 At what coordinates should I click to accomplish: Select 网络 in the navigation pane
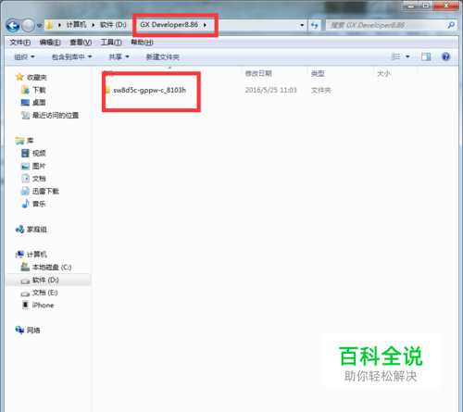point(33,331)
